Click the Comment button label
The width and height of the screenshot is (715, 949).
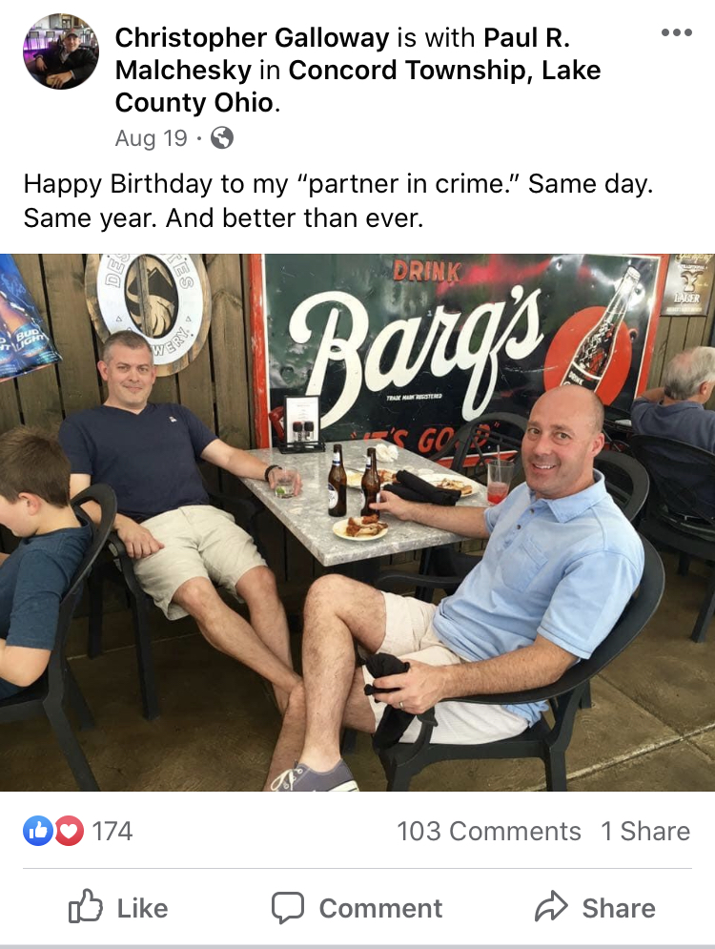coord(380,908)
